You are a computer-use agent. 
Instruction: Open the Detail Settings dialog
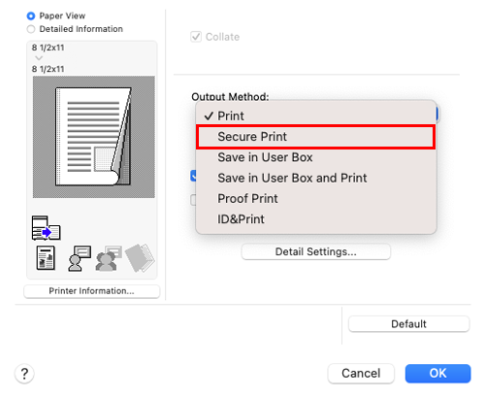pyautogui.click(x=316, y=251)
